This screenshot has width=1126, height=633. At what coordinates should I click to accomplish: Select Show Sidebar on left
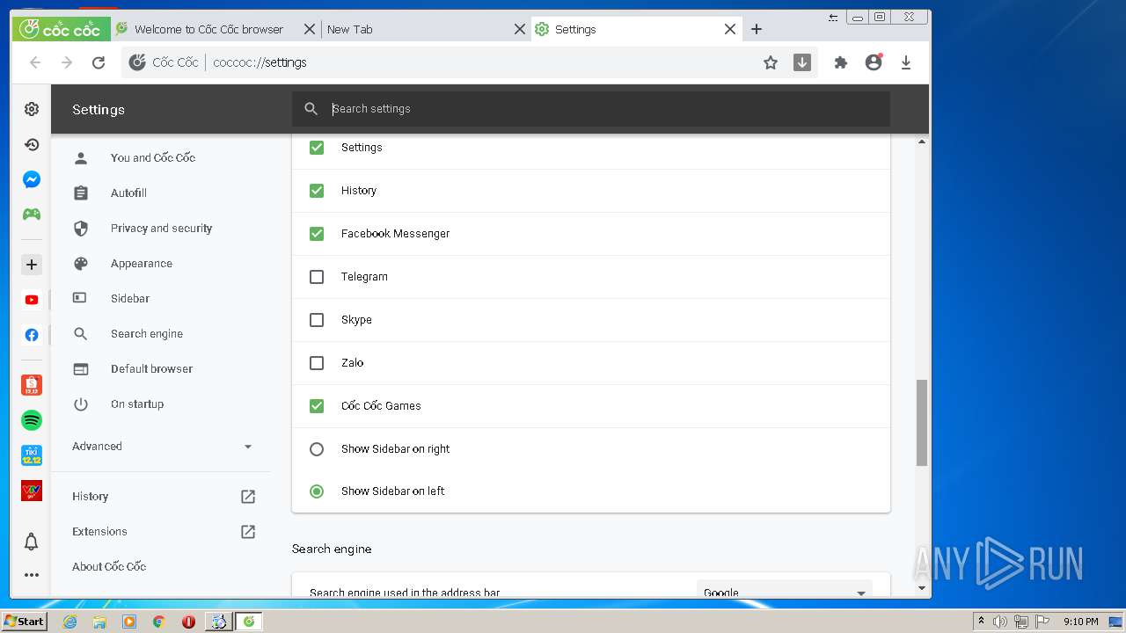[x=317, y=491]
